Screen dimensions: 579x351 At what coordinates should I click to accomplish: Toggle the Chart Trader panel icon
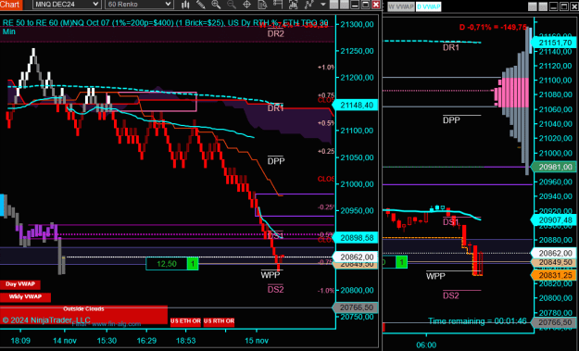click(278, 5)
